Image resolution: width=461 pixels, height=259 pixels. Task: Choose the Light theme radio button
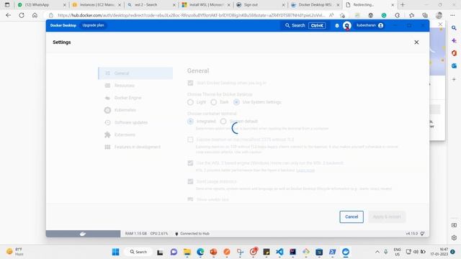pos(190,102)
